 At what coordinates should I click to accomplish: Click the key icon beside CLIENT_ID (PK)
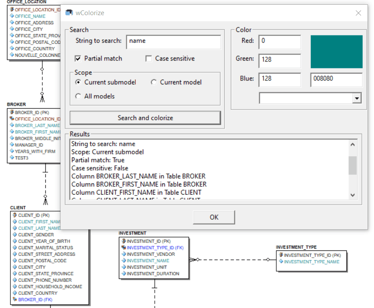pyautogui.click(x=15, y=215)
